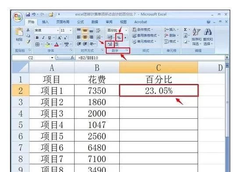
Task: Insert AutoSum with the sigma icon
Action: point(185,29)
